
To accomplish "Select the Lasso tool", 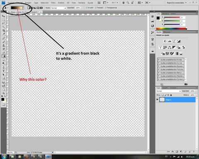I will pyautogui.click(x=3, y=24).
